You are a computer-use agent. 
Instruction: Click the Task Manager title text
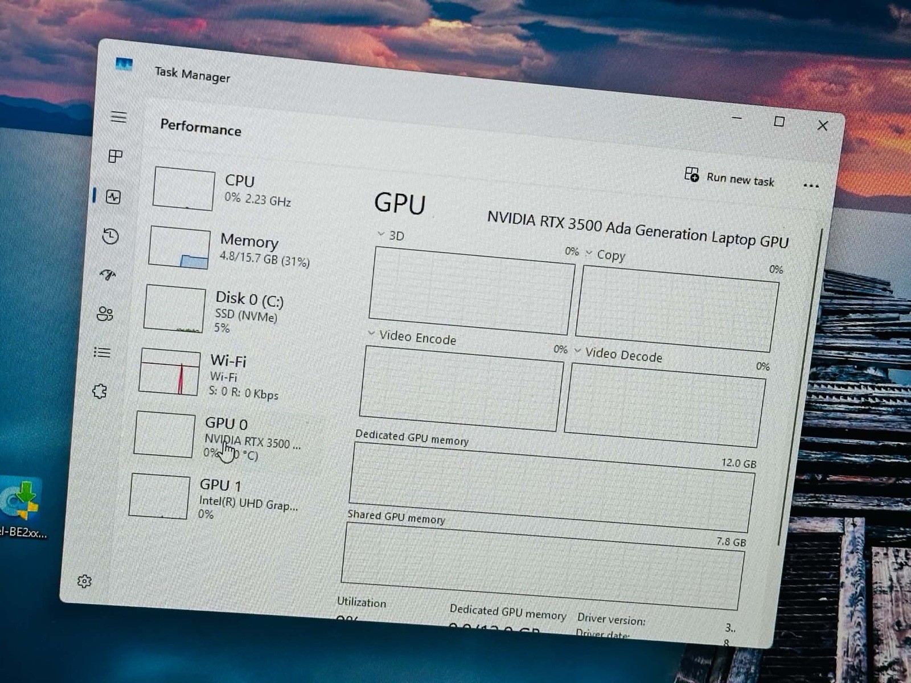[x=192, y=75]
